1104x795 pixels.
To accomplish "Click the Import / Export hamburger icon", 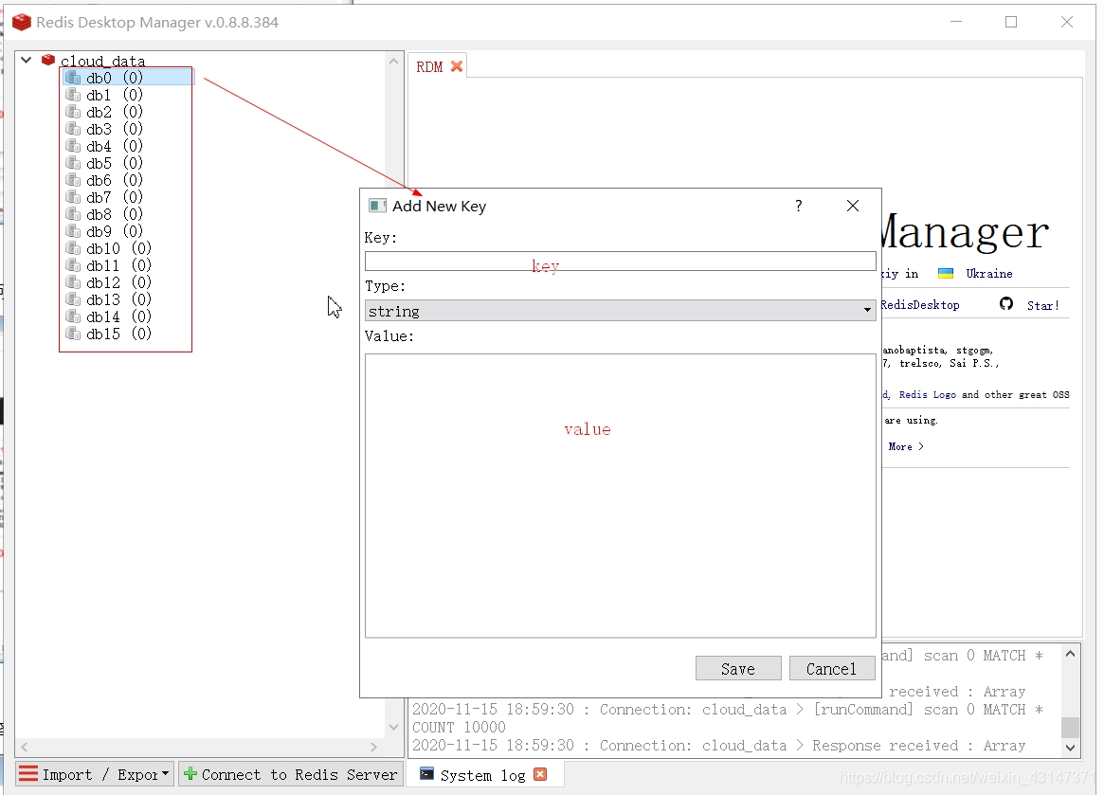I will tap(28, 774).
